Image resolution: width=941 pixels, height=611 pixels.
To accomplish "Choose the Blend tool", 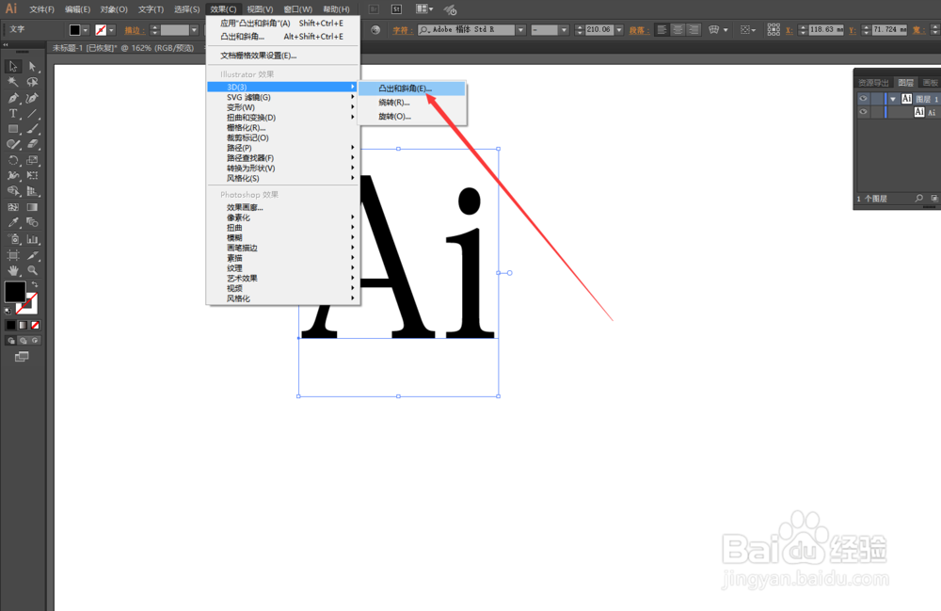I will 32,223.
